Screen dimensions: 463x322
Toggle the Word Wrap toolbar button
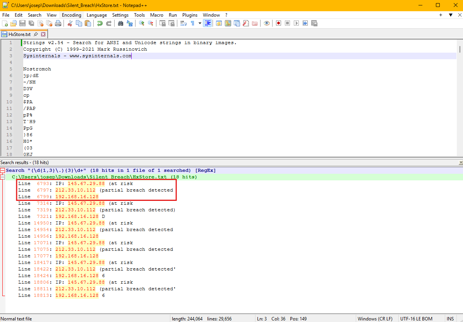183,24
